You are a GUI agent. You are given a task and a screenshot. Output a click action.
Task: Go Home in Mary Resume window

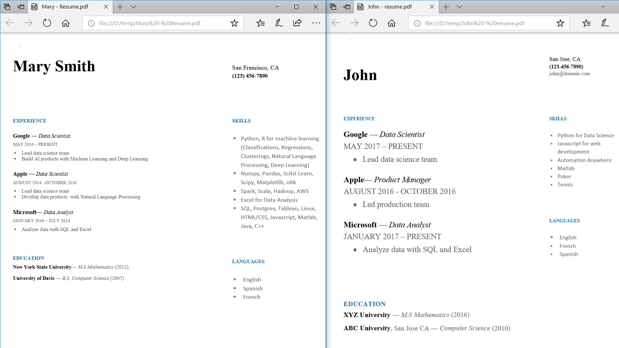[66, 23]
